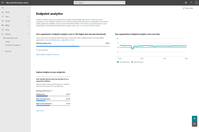The height and width of the screenshot is (132, 199).
Task: Click the Peer benchmark marker on score bar
Action: 73,45
